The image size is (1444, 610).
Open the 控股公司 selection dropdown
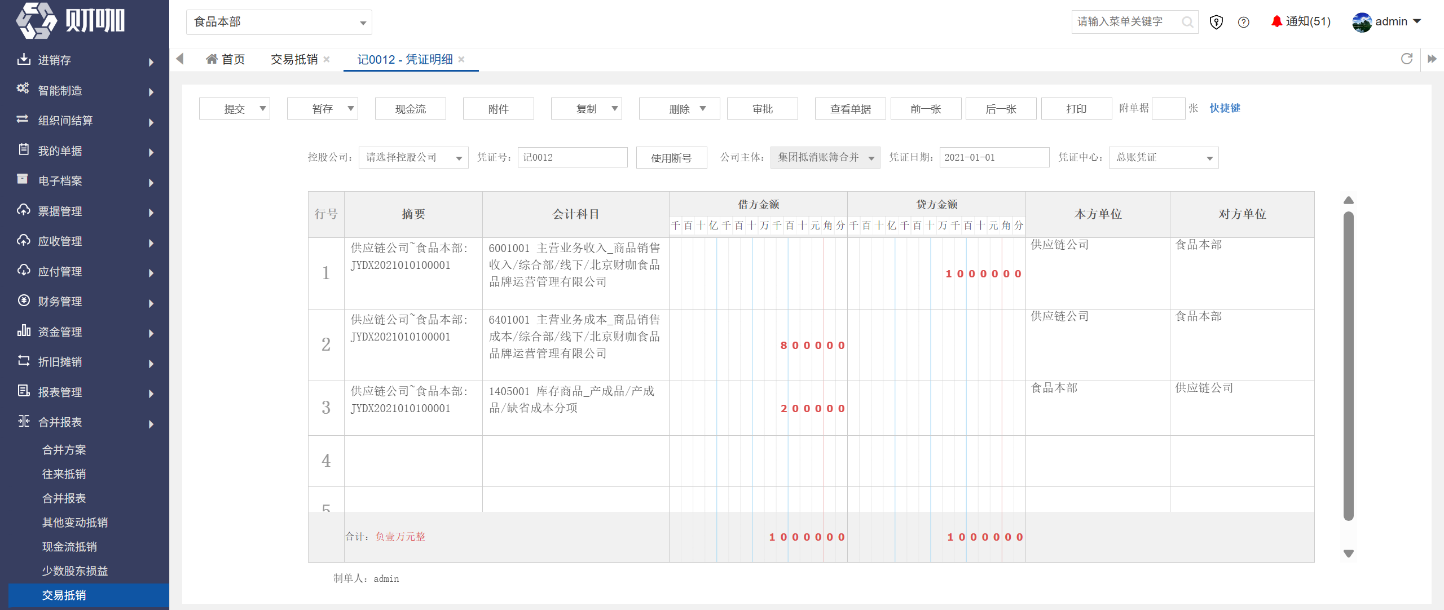[413, 157]
